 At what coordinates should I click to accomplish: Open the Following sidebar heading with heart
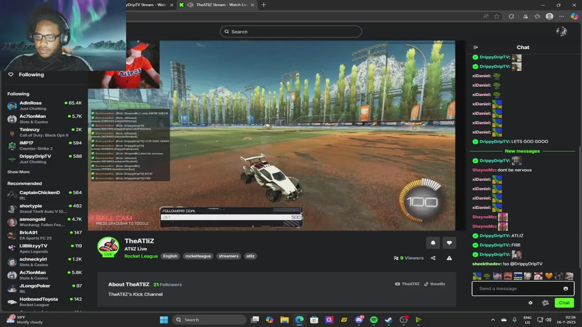26,74
